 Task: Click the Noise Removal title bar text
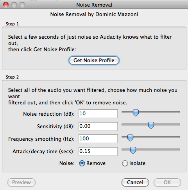(94, 5)
